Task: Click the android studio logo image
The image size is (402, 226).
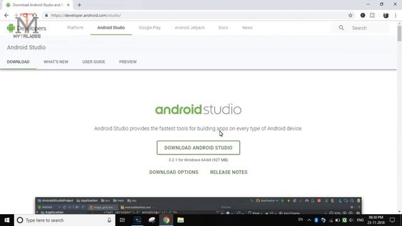Action: 198,109
